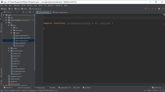Open the VCS menu
Viewport: 165px width, 92px height.
(x=45, y=5)
